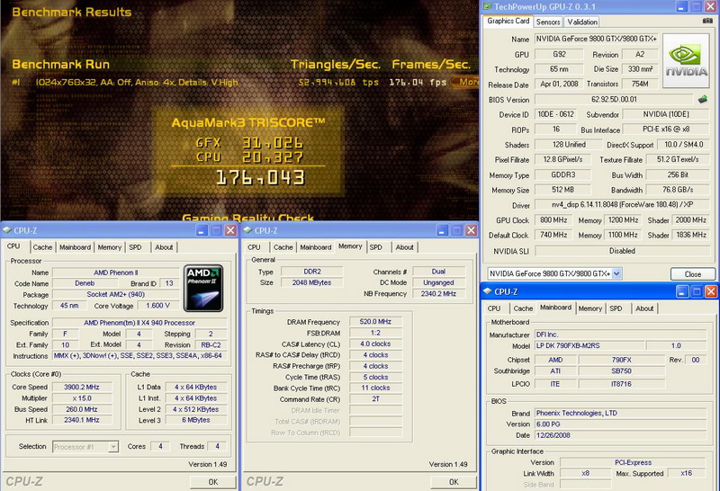Open Mainboard tab in the CPU-Z CPU window
This screenshot has height=491, width=720.
[75, 247]
